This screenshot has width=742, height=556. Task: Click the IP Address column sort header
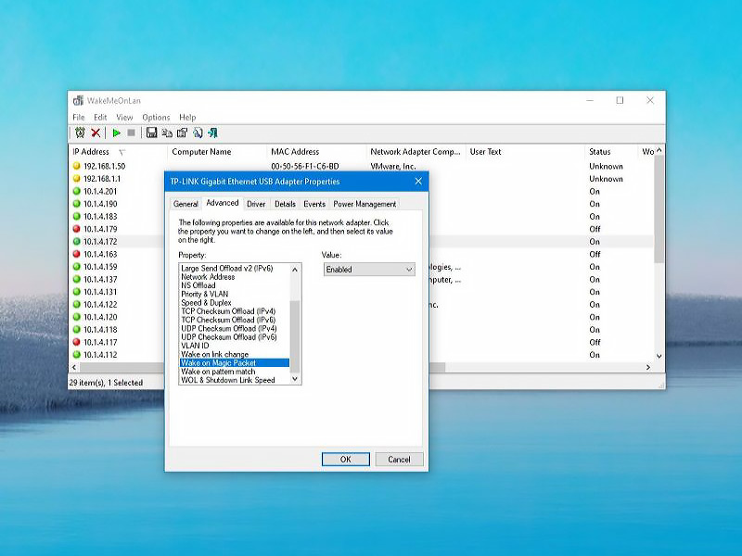click(91, 152)
